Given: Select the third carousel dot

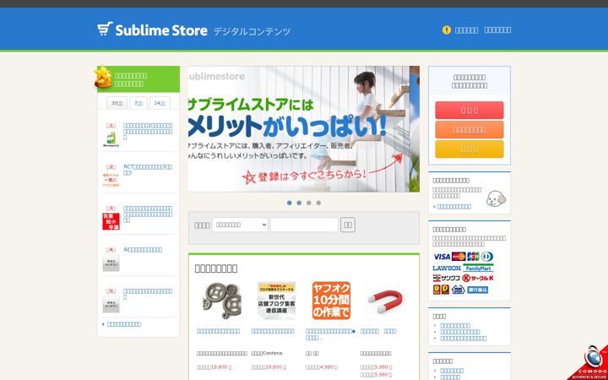Looking at the screenshot, I should 309,203.
